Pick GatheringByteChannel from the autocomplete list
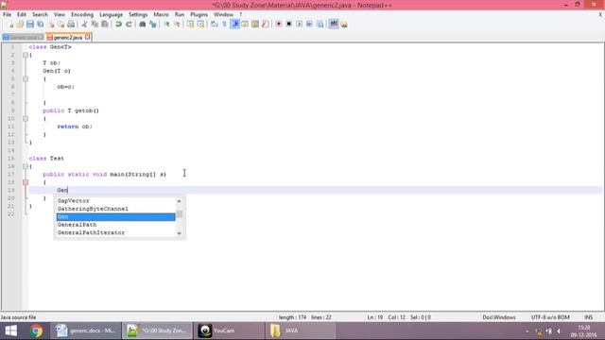The image size is (605, 340). 115,209
